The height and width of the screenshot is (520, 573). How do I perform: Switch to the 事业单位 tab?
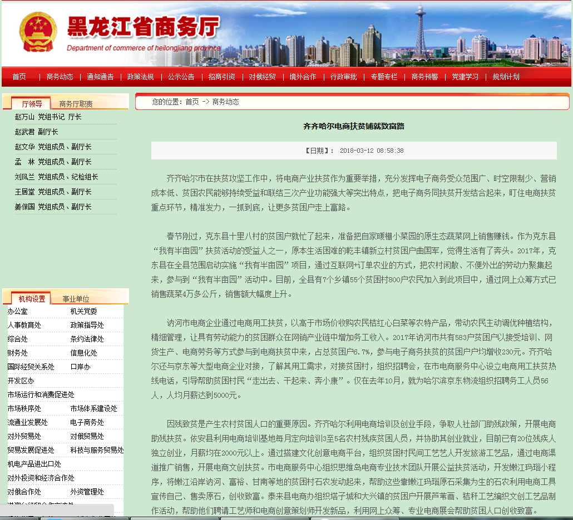tap(76, 299)
